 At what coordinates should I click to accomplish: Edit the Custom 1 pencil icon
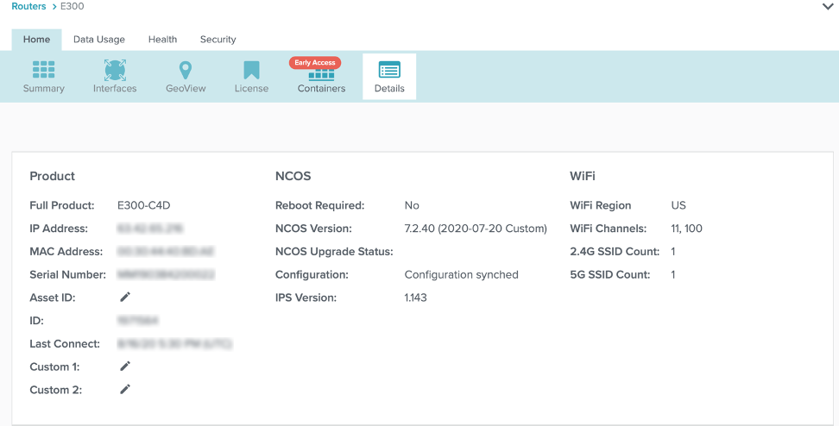[x=125, y=366]
